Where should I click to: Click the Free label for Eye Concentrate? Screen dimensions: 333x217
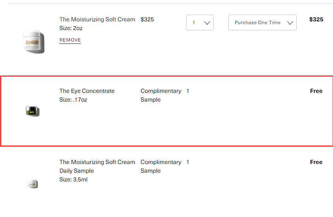tap(316, 91)
